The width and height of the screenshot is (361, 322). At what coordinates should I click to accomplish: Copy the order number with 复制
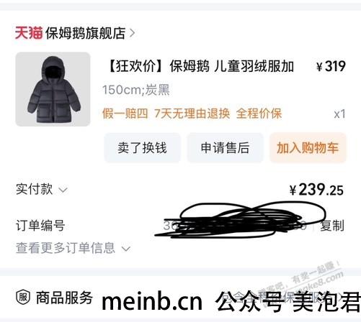(332, 226)
